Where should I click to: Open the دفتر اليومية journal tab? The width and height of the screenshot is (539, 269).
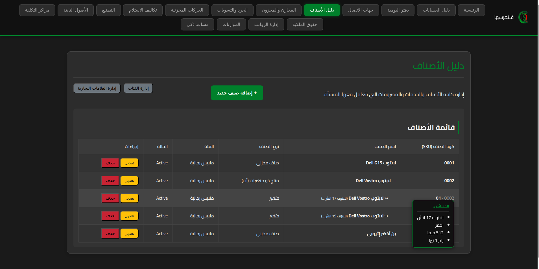[x=398, y=10]
